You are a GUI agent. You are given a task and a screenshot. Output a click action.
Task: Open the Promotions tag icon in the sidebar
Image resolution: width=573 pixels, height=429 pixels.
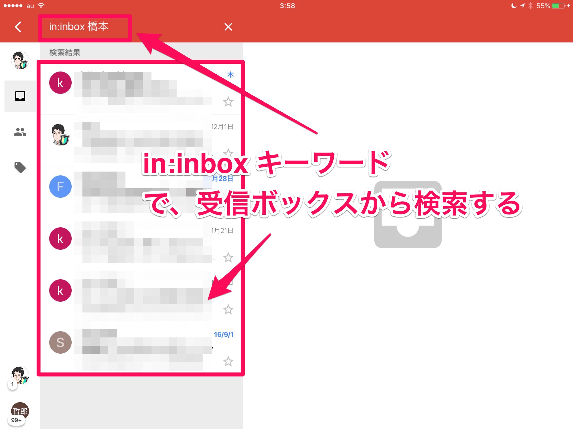coord(20,168)
